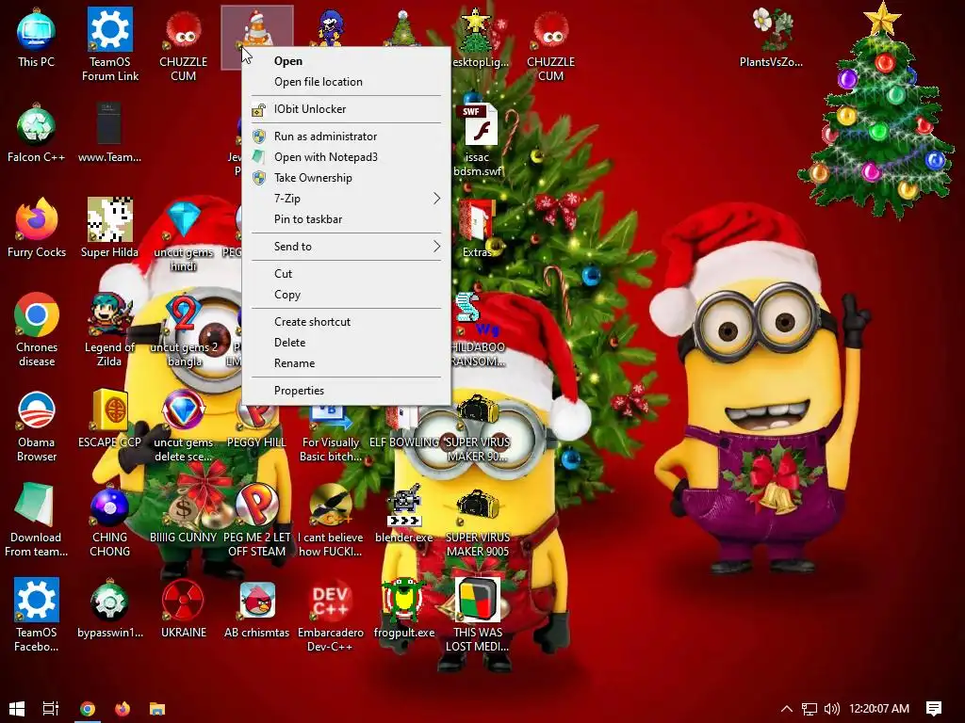Choose Pin to taskbar
This screenshot has width=965, height=723.
pos(347,219)
